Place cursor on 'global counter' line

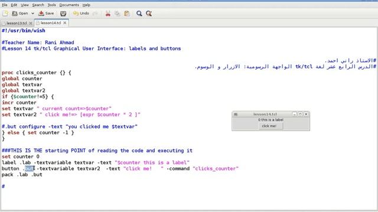click(22, 78)
